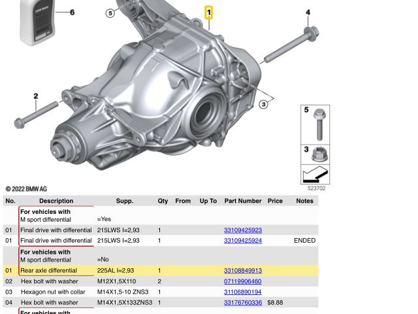
Task: Click callout 2 above the left bolt
Action: [x=36, y=96]
